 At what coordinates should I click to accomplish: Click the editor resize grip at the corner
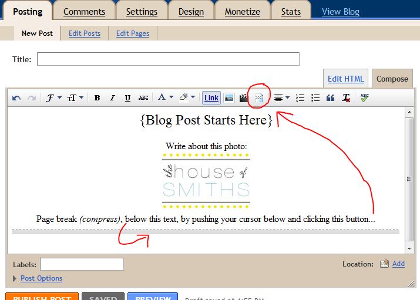[x=411, y=284]
